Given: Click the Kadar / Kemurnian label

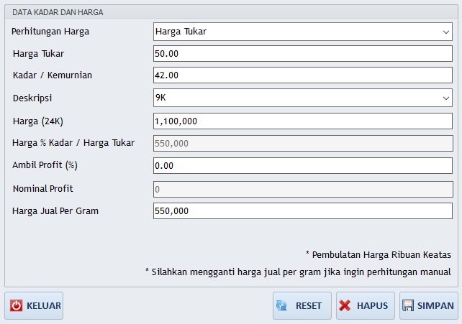Looking at the screenshot, I should (53, 75).
